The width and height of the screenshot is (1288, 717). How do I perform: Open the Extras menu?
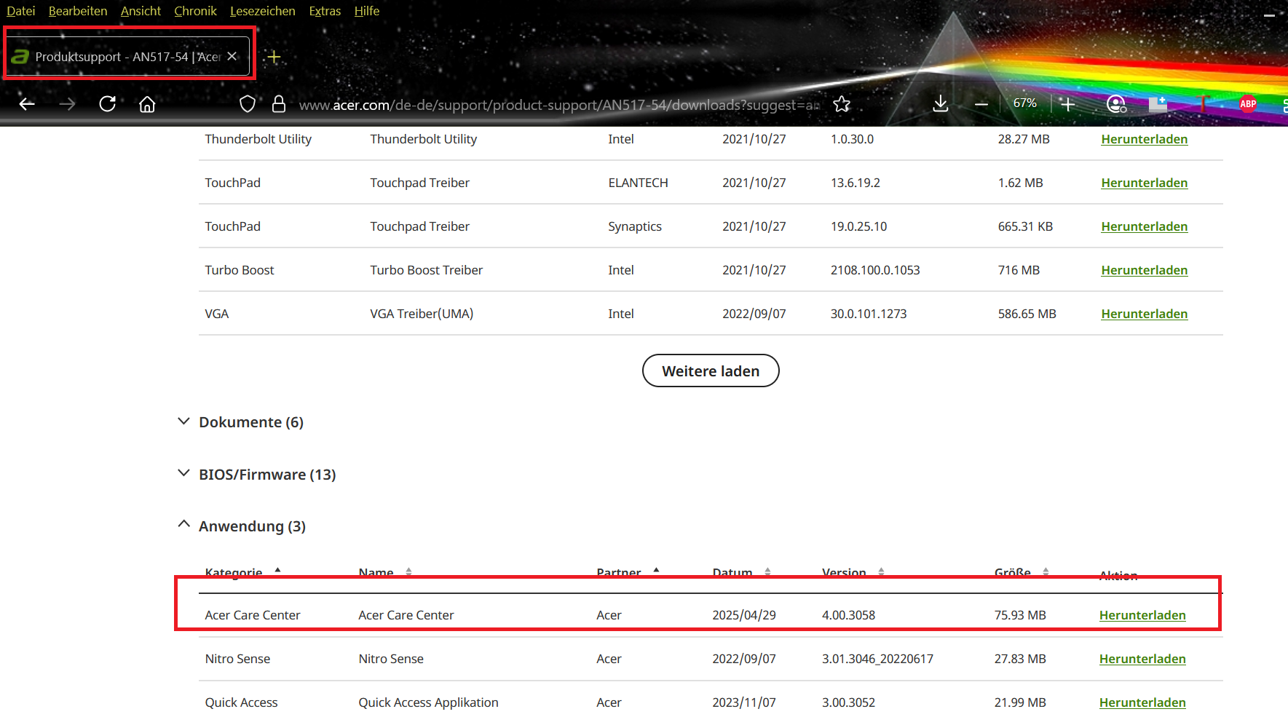[x=325, y=11]
